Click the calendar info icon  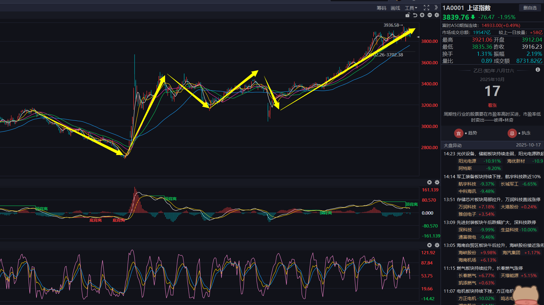point(538,70)
